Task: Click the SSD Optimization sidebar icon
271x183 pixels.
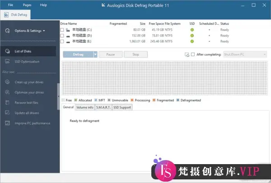Action: (7, 62)
